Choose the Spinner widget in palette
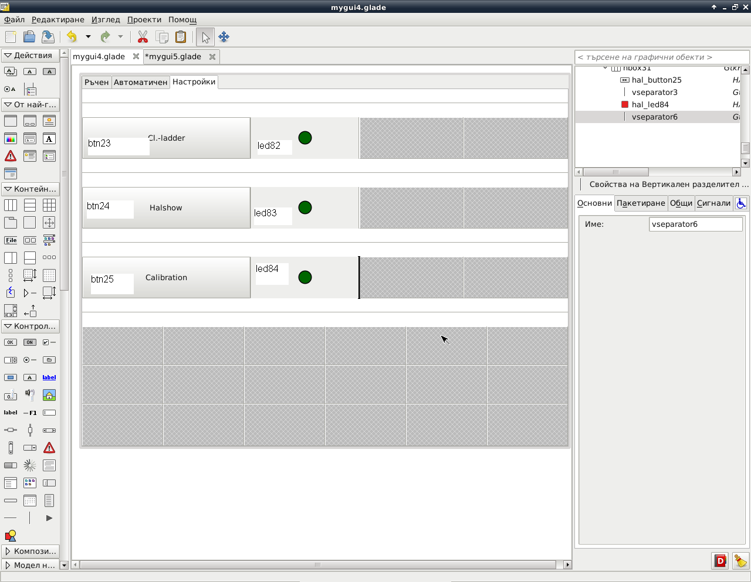751x582 pixels. (x=30, y=465)
